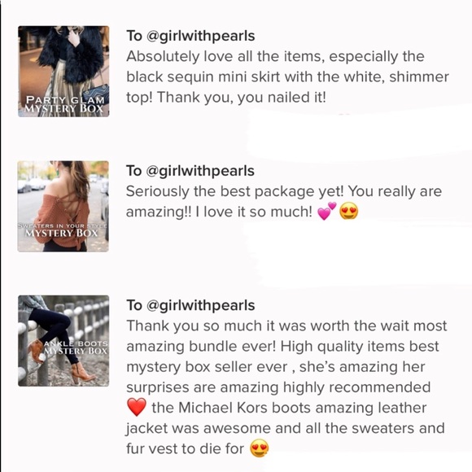Image resolution: width=472 pixels, height=472 pixels.
Task: Click 'Thank you, you nailed it!' text
Action: coord(226,97)
